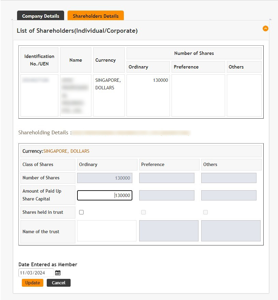Open the calendar date picker icon
278x300 pixels.
point(58,273)
